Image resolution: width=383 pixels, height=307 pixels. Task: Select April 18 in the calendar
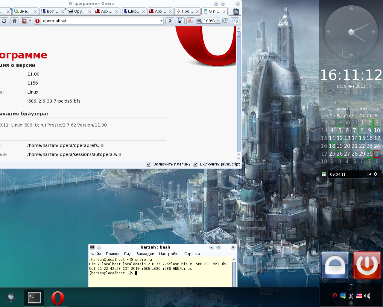[332, 146]
